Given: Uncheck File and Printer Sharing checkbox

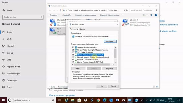Looking at the screenshot, I should [73, 50].
